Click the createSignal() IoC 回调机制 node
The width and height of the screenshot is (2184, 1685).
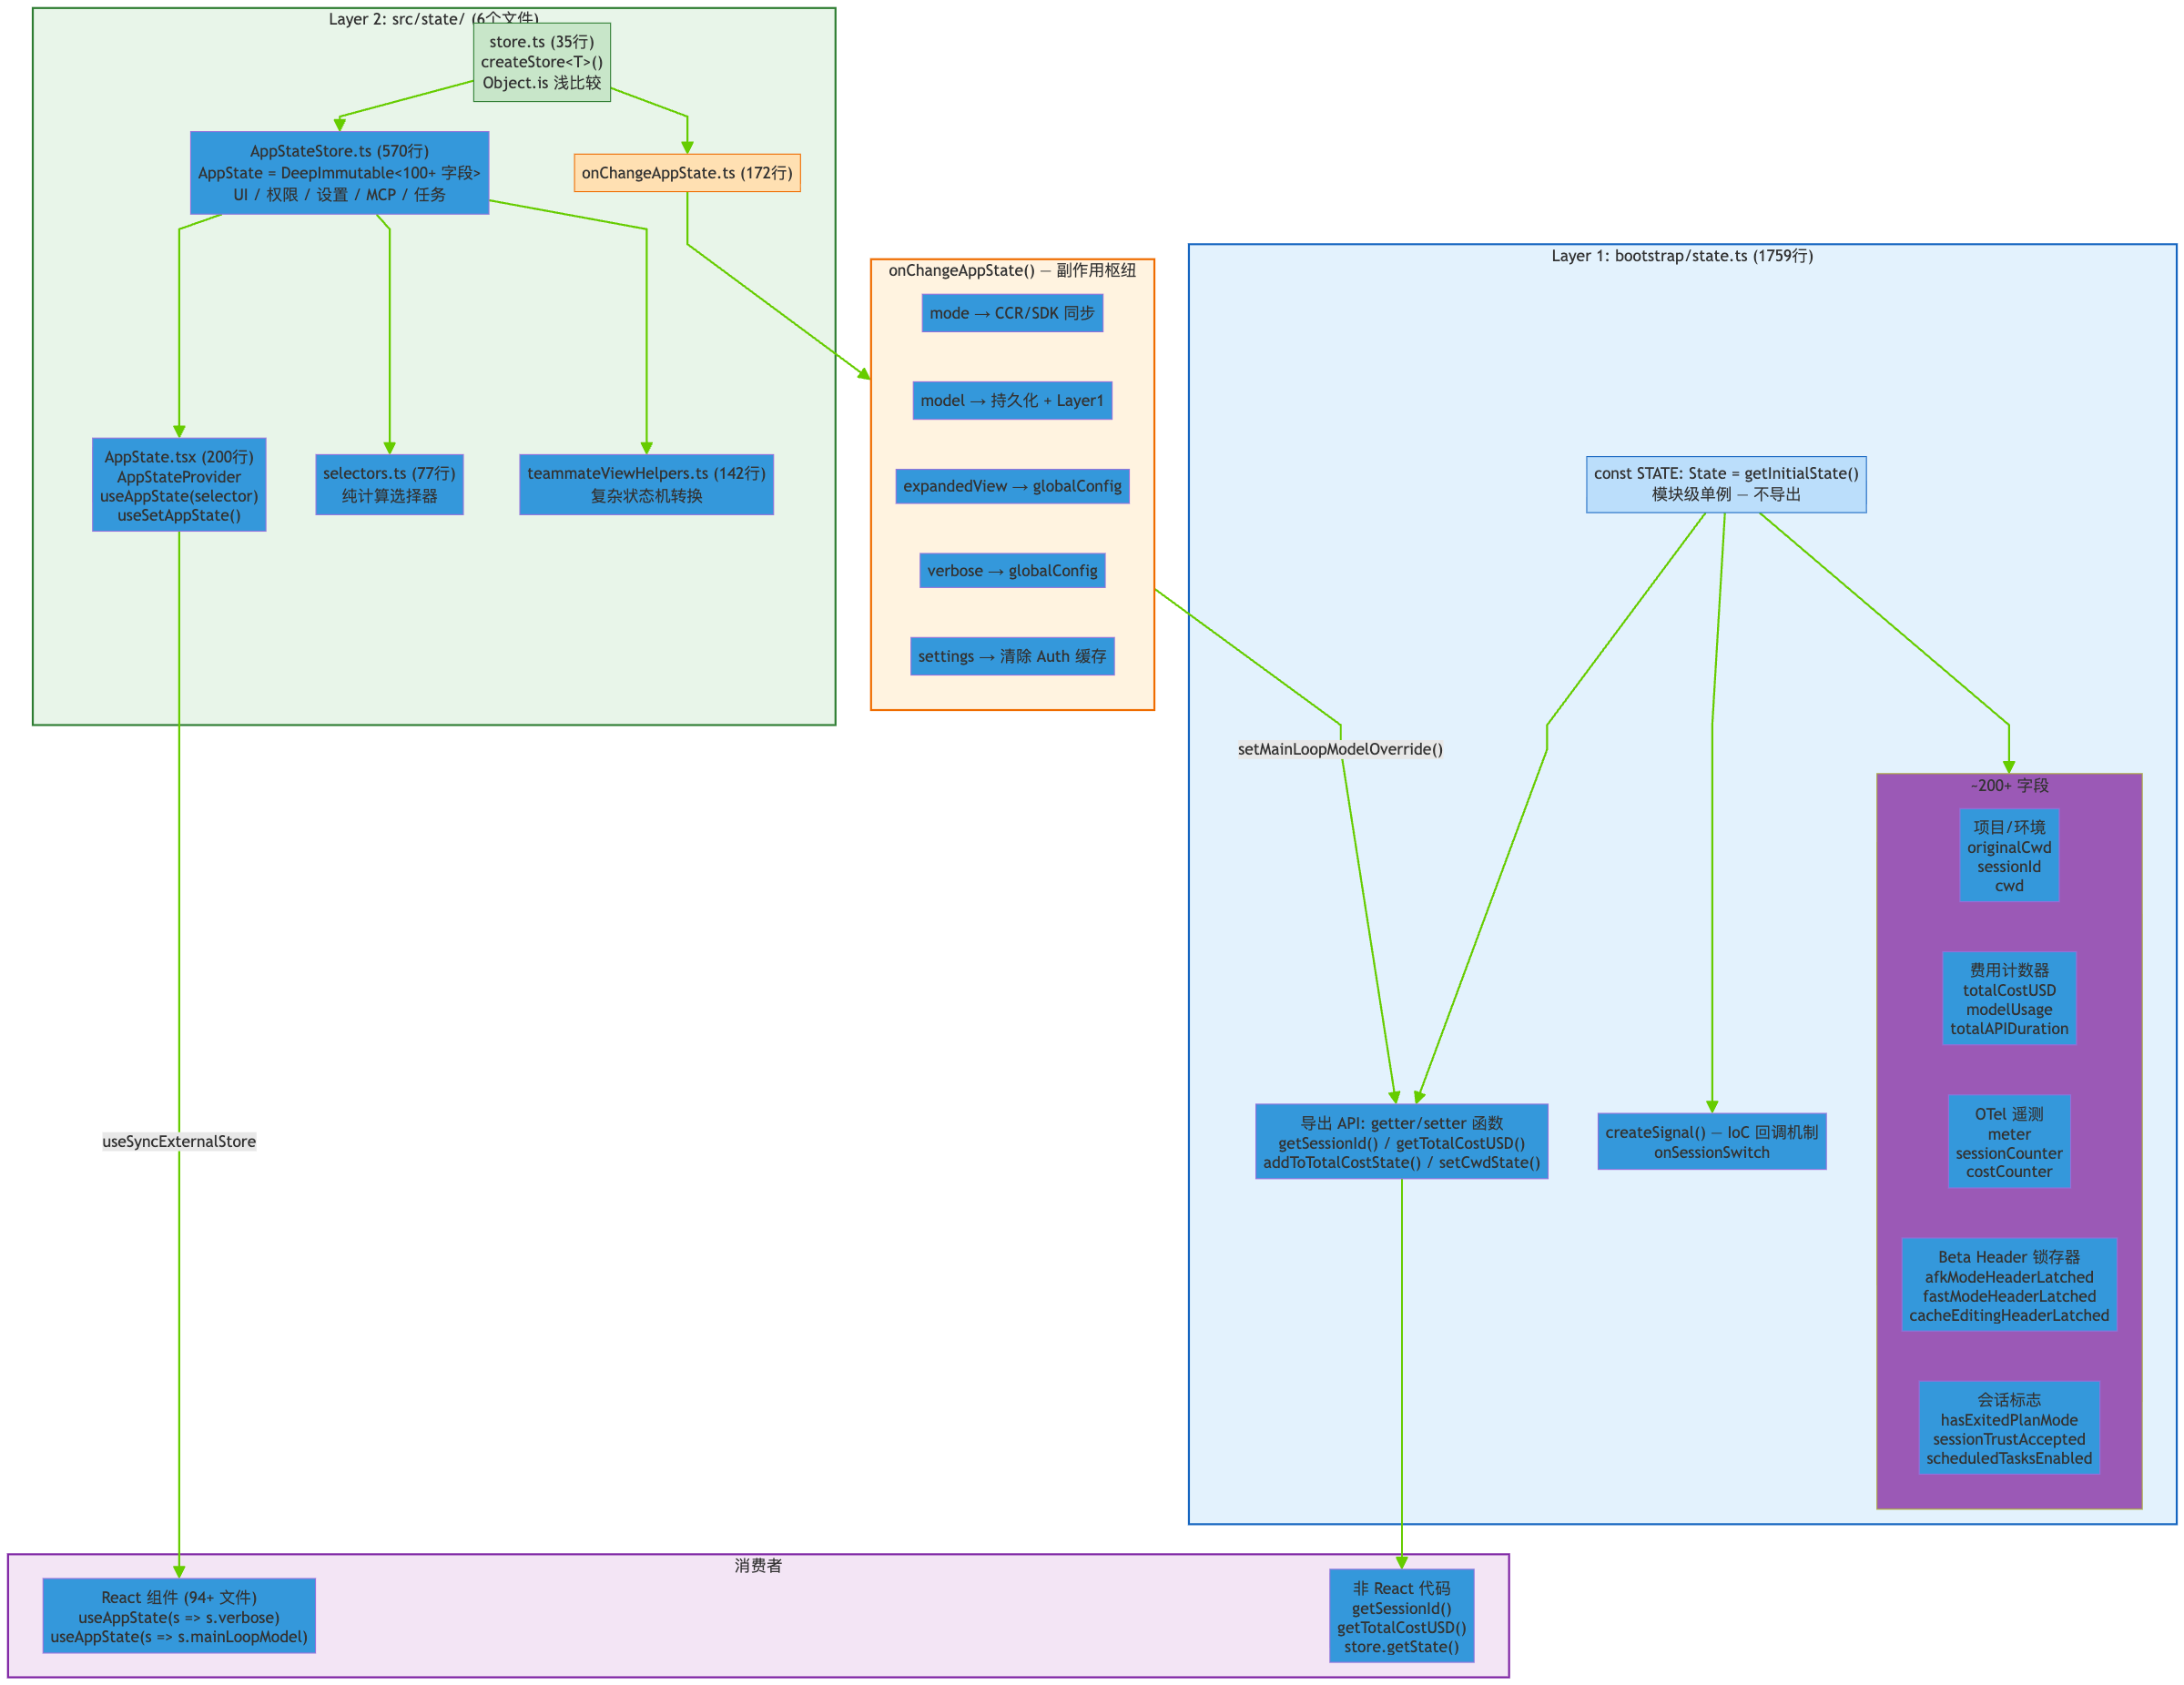click(x=1712, y=1142)
